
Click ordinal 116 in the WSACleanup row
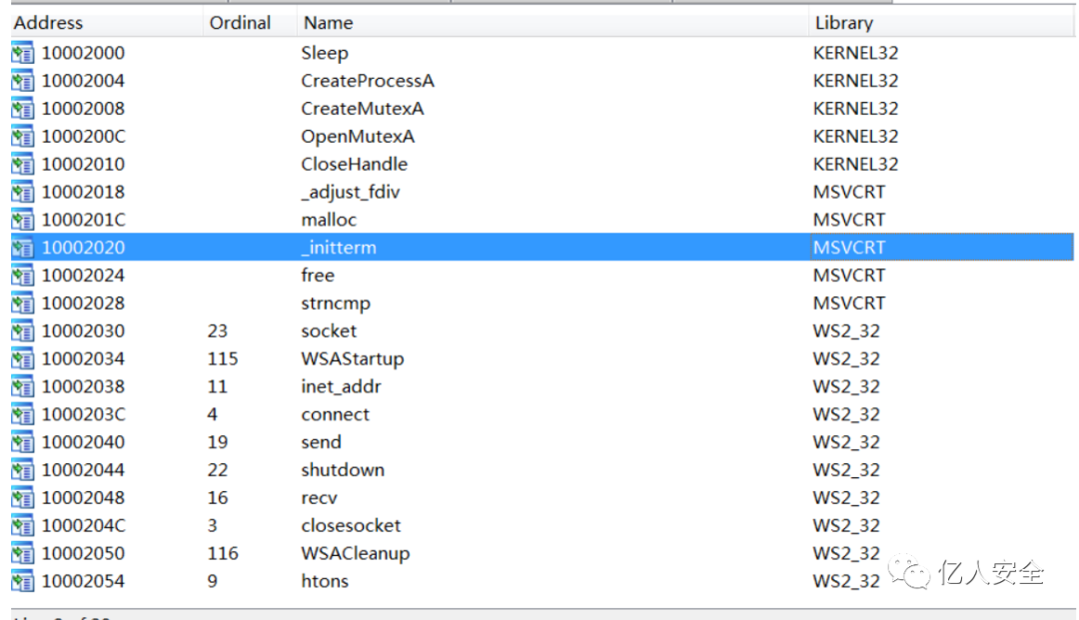point(223,553)
